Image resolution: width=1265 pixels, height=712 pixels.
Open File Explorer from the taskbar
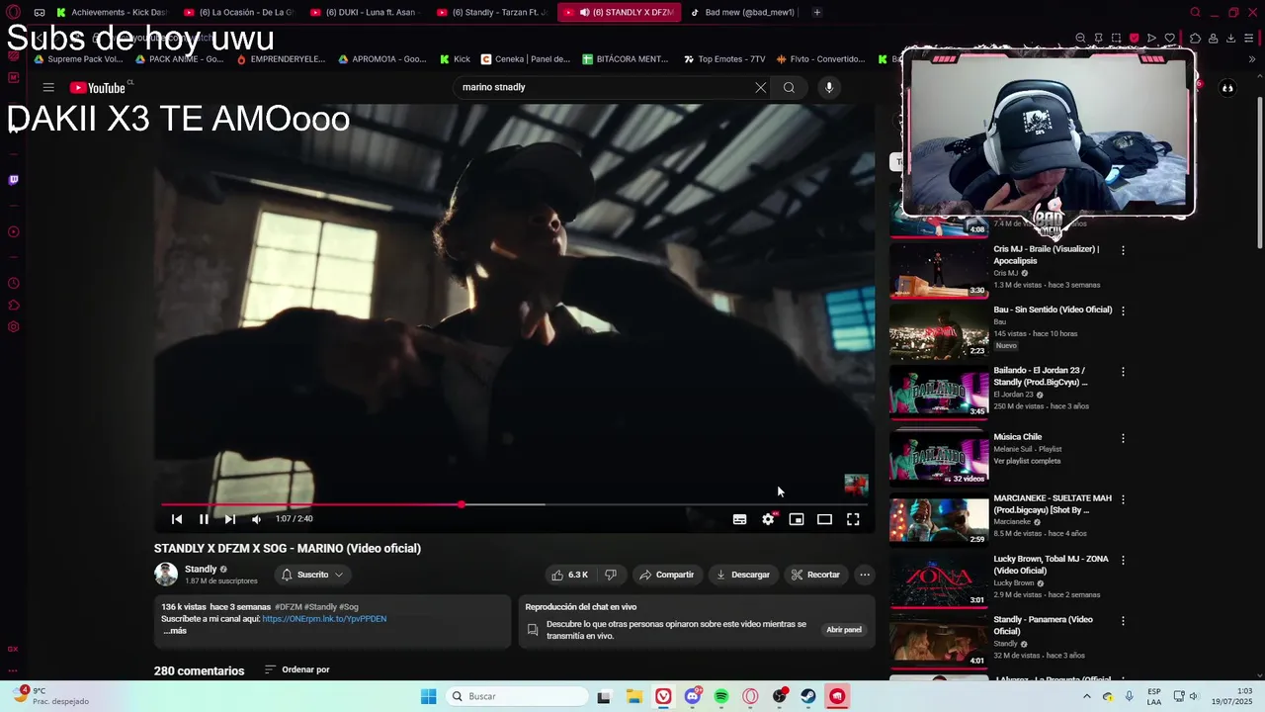(x=633, y=696)
